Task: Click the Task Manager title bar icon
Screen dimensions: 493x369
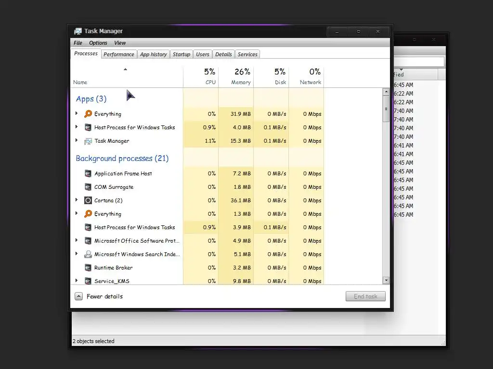Action: (x=78, y=31)
